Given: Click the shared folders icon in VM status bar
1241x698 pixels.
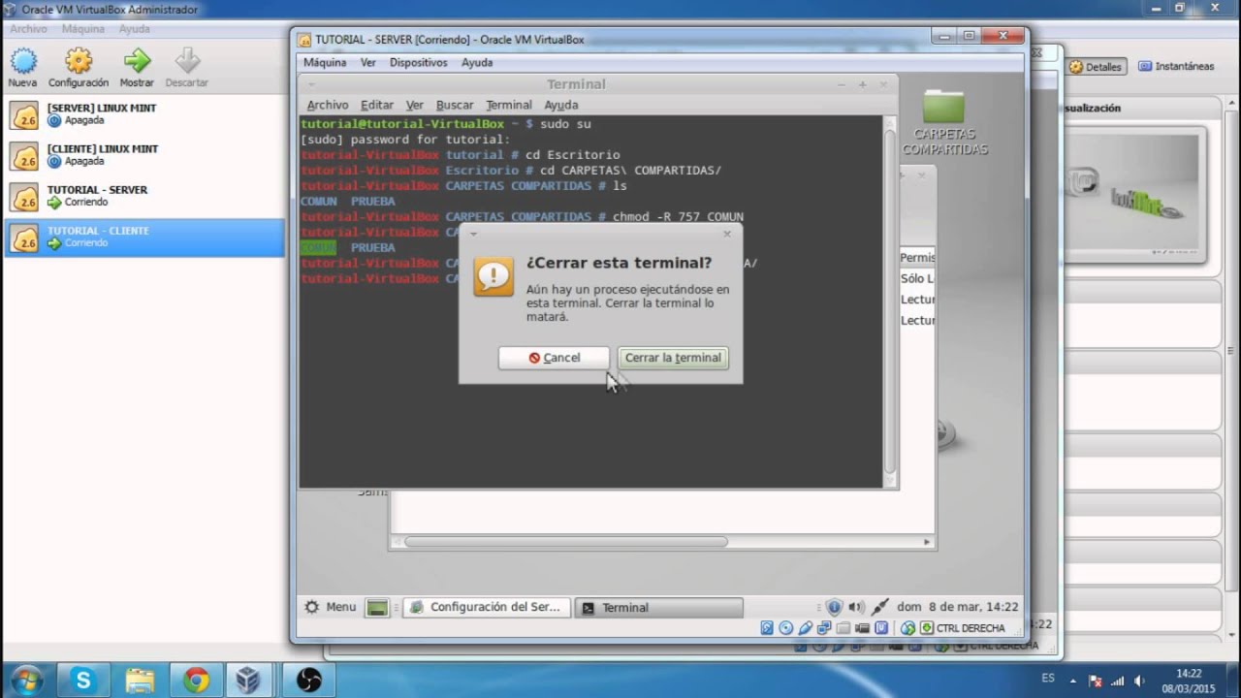Looking at the screenshot, I should tap(843, 628).
